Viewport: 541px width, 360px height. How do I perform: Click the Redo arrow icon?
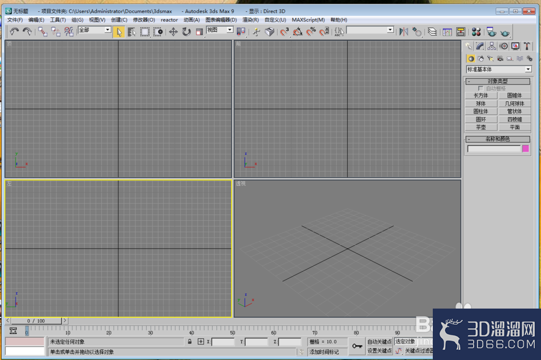point(27,32)
